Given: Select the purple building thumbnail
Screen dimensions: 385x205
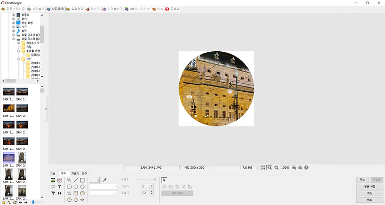Looking at the screenshot, I should click(9, 157).
